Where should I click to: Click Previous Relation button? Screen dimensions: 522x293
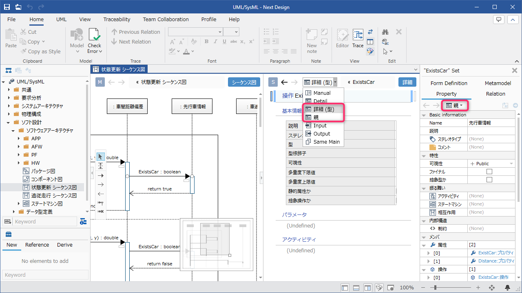136,32
